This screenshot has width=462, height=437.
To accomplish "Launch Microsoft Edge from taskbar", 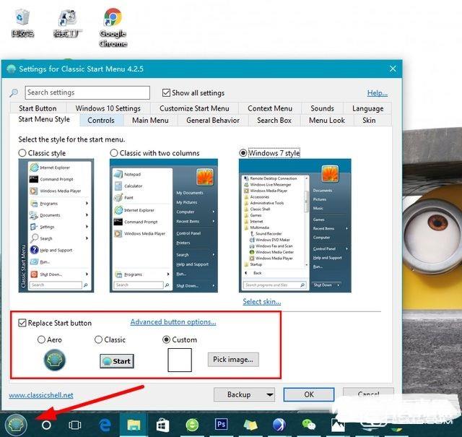I will click(x=104, y=425).
